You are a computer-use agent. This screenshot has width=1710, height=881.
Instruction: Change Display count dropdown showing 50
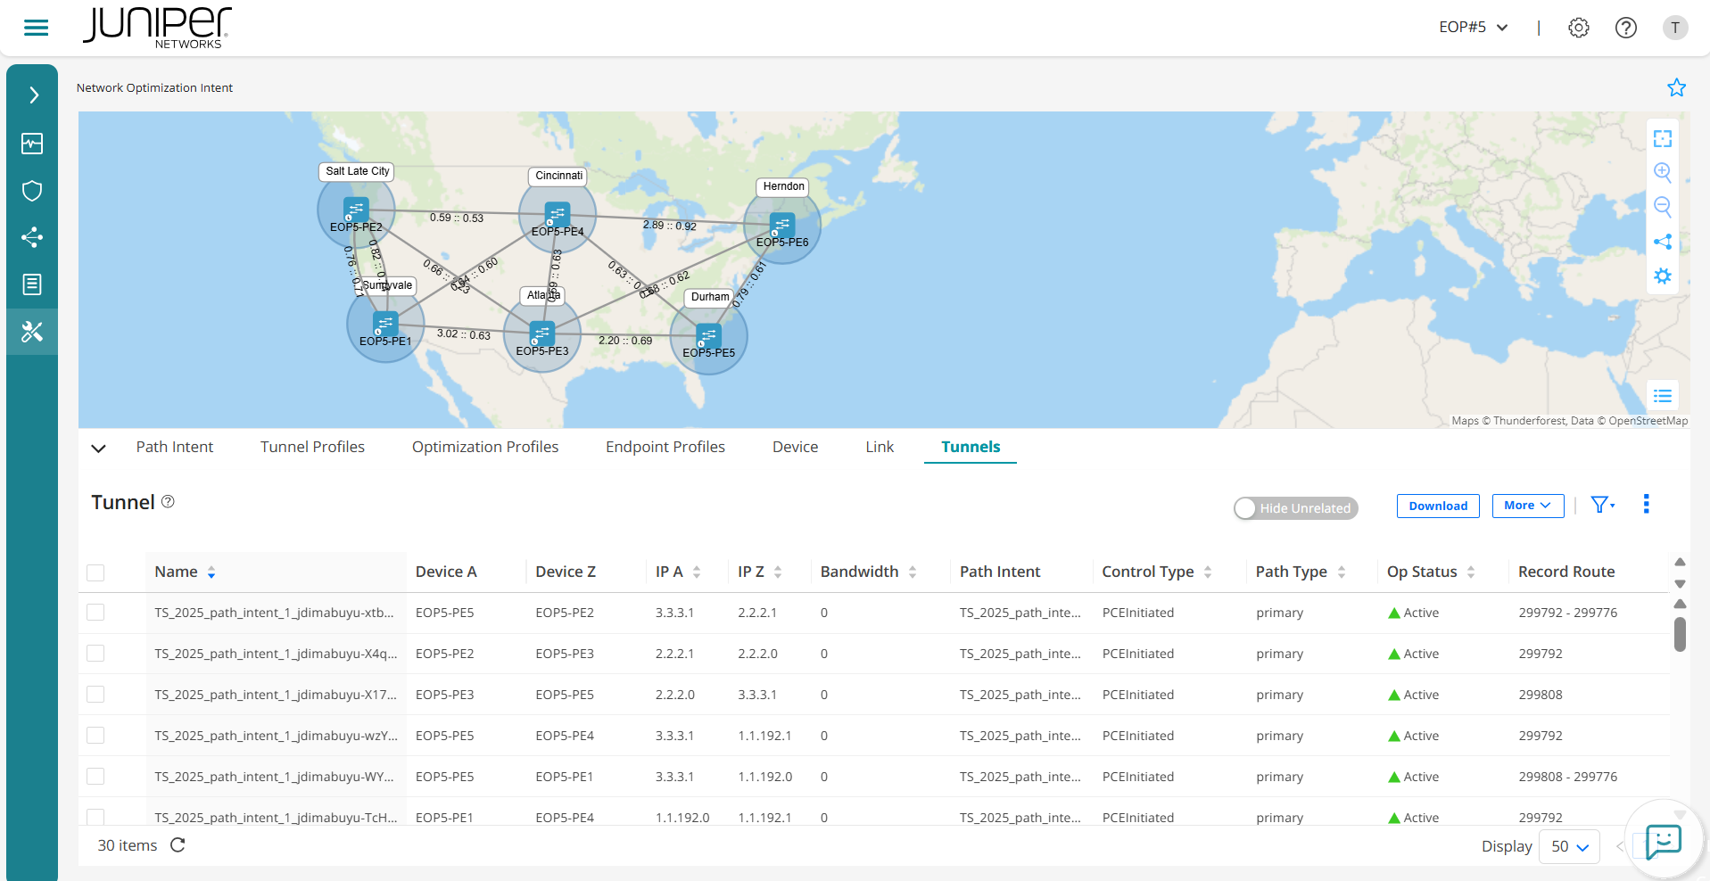tap(1569, 846)
